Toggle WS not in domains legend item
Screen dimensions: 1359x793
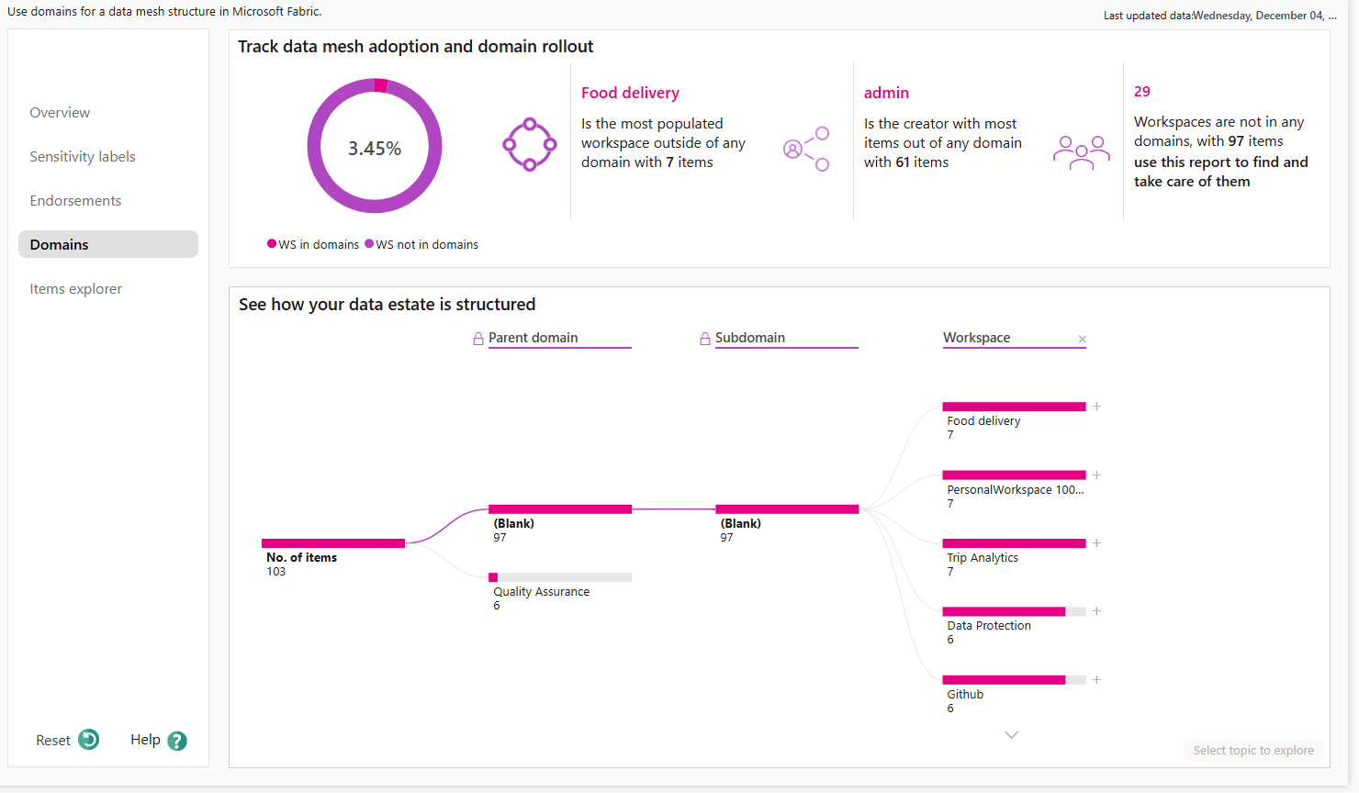coord(421,244)
